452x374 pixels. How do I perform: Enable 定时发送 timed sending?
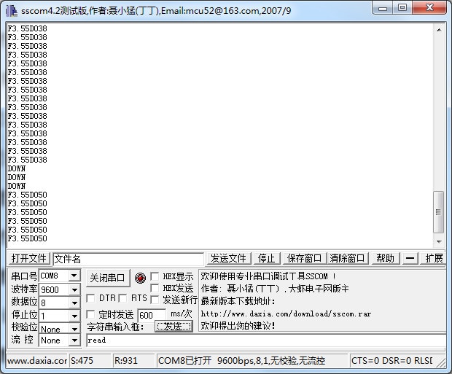(90, 314)
